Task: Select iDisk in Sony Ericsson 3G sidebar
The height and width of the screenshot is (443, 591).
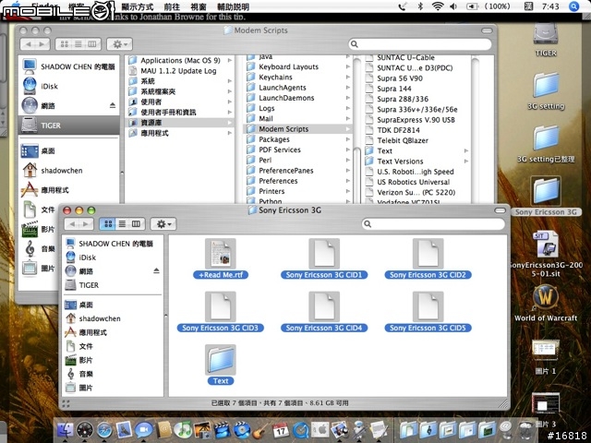Action: pos(88,257)
